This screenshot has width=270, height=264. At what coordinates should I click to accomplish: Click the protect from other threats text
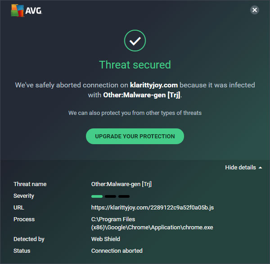[135, 113]
